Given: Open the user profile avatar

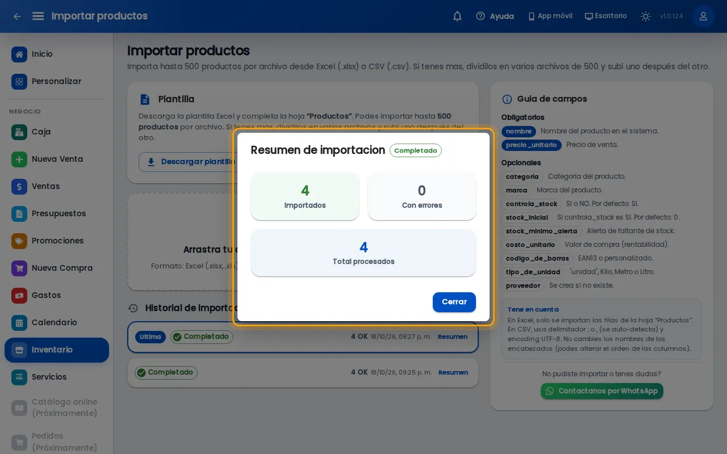Looking at the screenshot, I should [703, 16].
